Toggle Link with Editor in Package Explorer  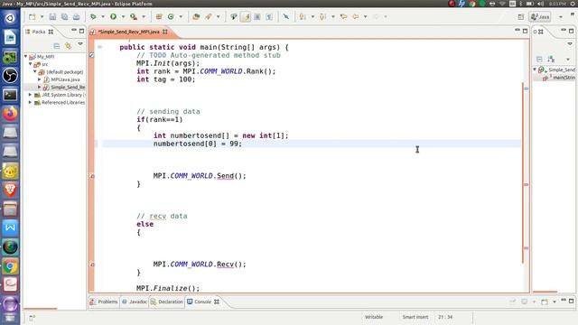point(69,46)
